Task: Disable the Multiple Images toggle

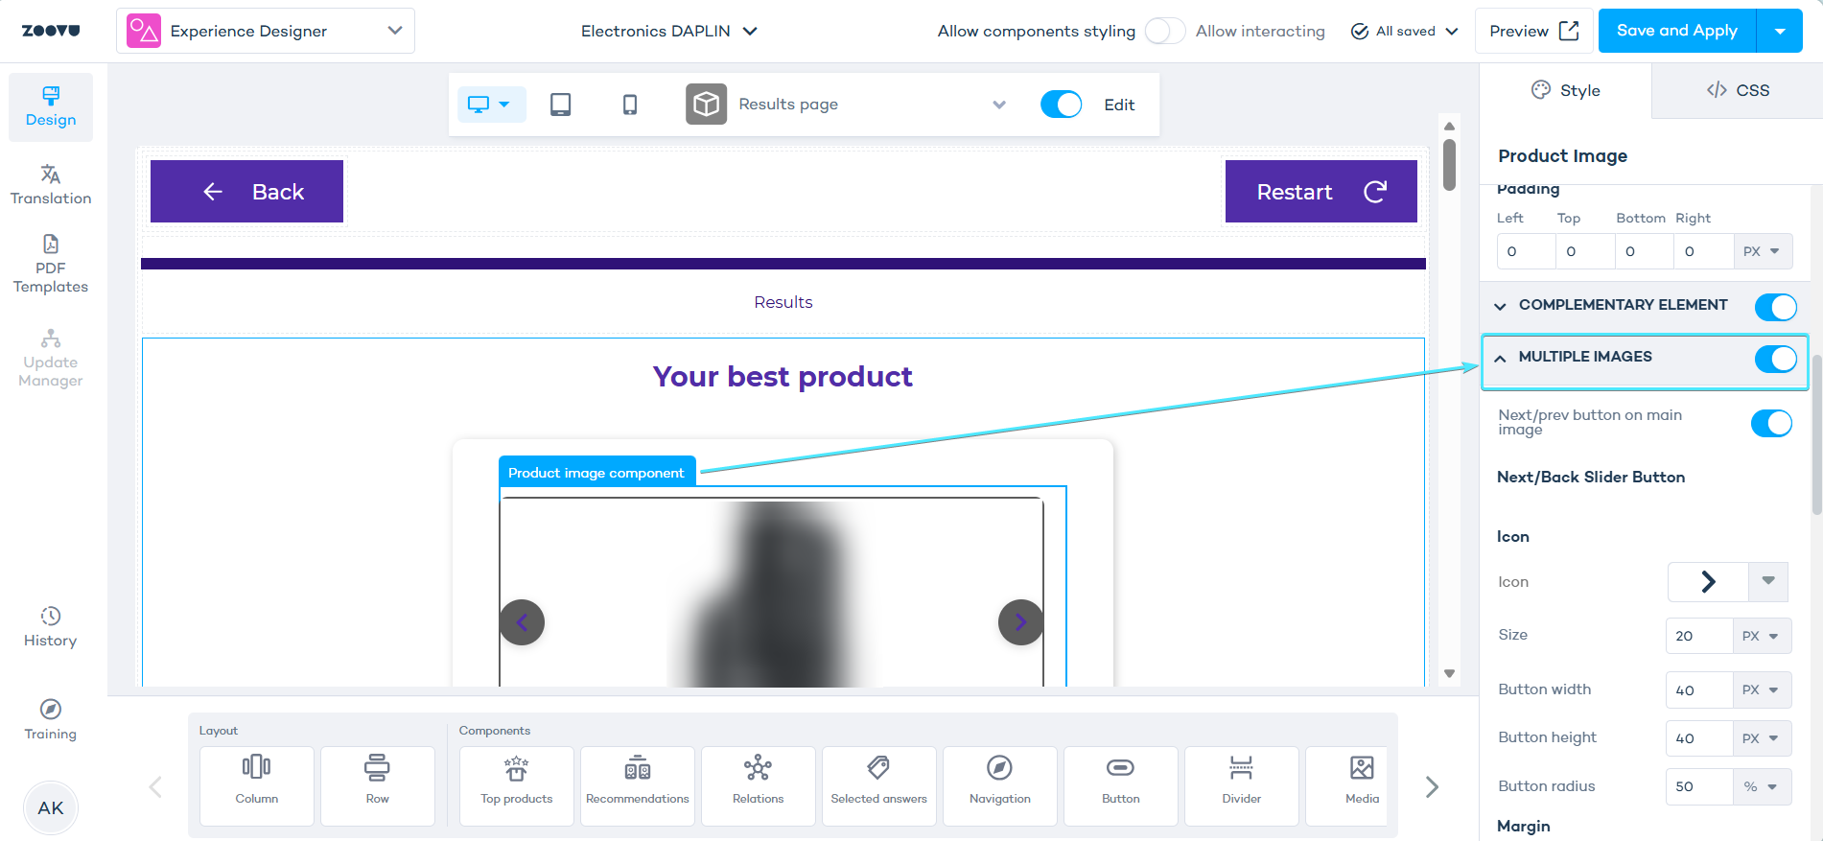Action: coord(1774,359)
